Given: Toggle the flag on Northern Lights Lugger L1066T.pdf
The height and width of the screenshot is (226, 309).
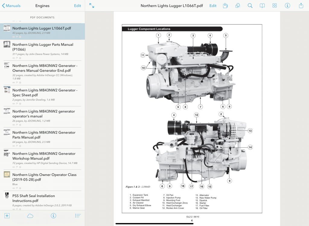Looking at the screenshot, I should (17, 37).
